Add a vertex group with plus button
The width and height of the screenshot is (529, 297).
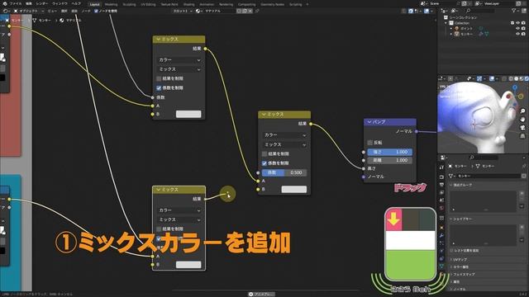522,194
